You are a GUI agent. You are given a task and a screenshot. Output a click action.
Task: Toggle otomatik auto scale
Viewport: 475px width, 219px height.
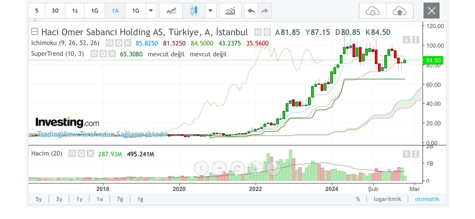[x=427, y=199]
